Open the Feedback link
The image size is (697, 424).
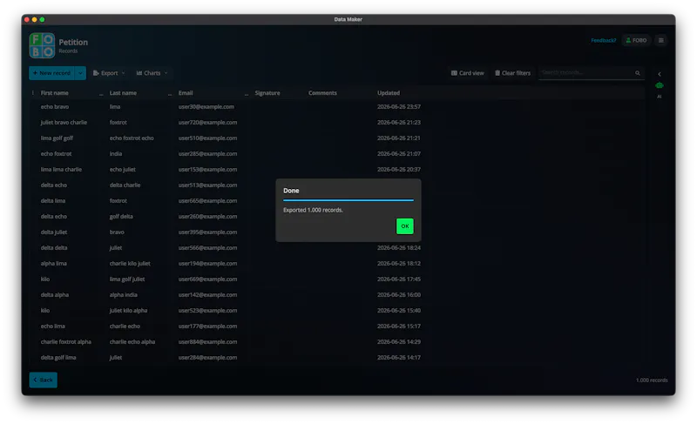603,40
